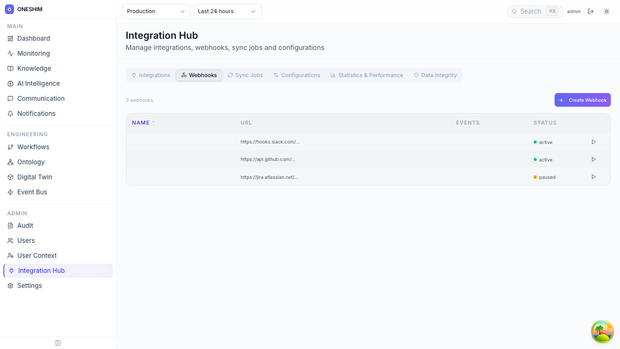Toggle the light/dark theme switch

(x=606, y=11)
